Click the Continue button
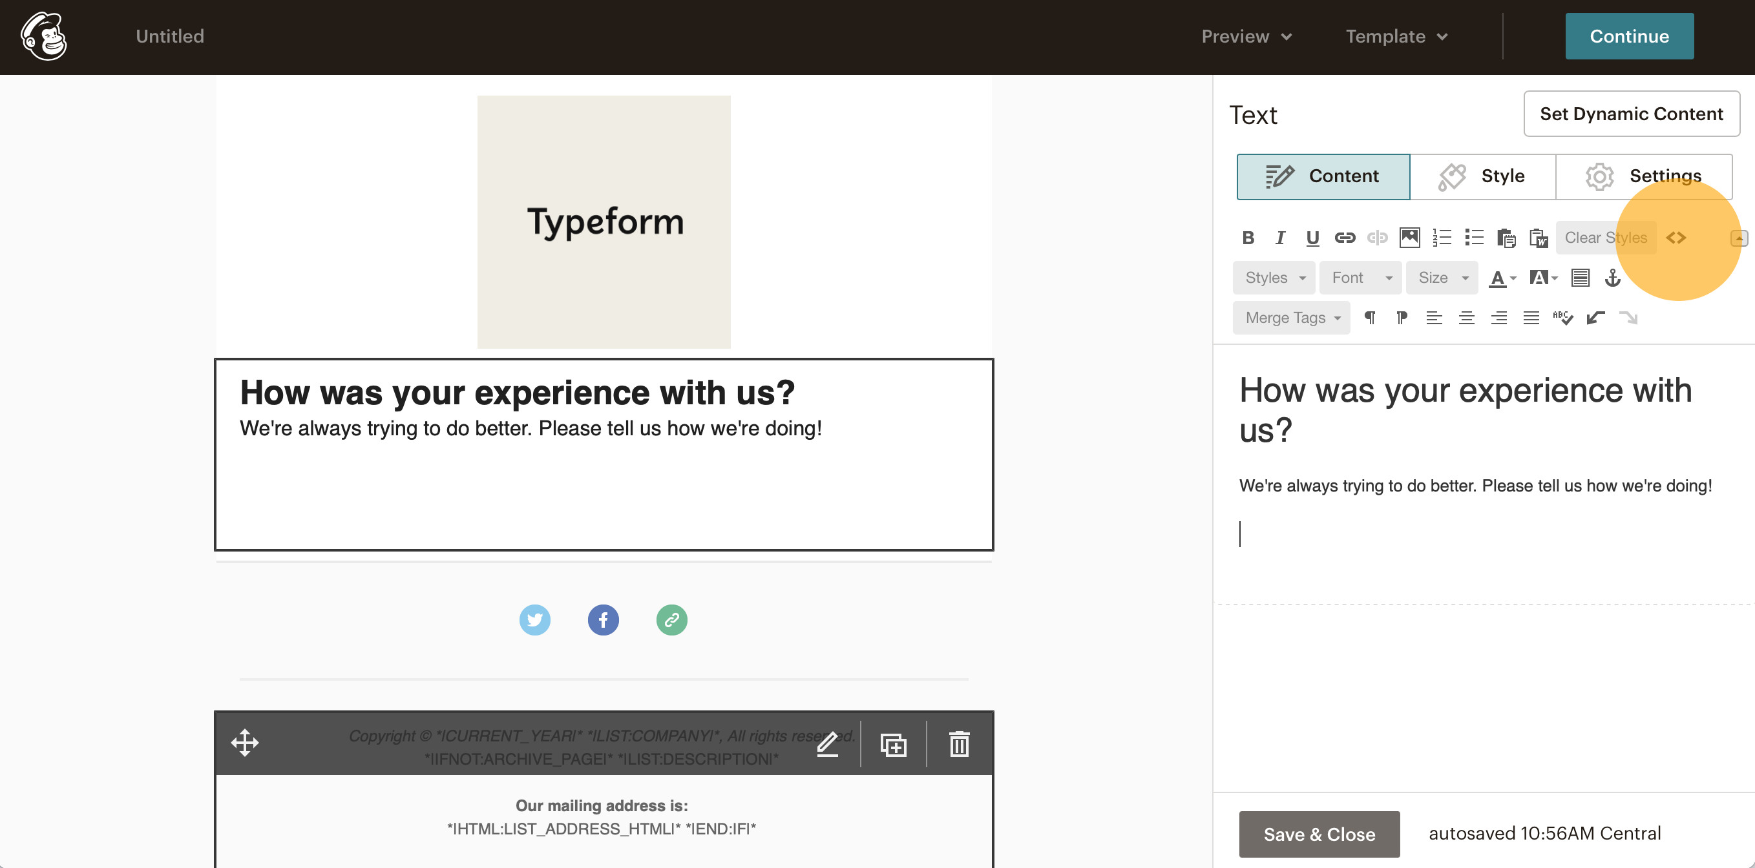This screenshot has width=1755, height=868. pos(1629,36)
